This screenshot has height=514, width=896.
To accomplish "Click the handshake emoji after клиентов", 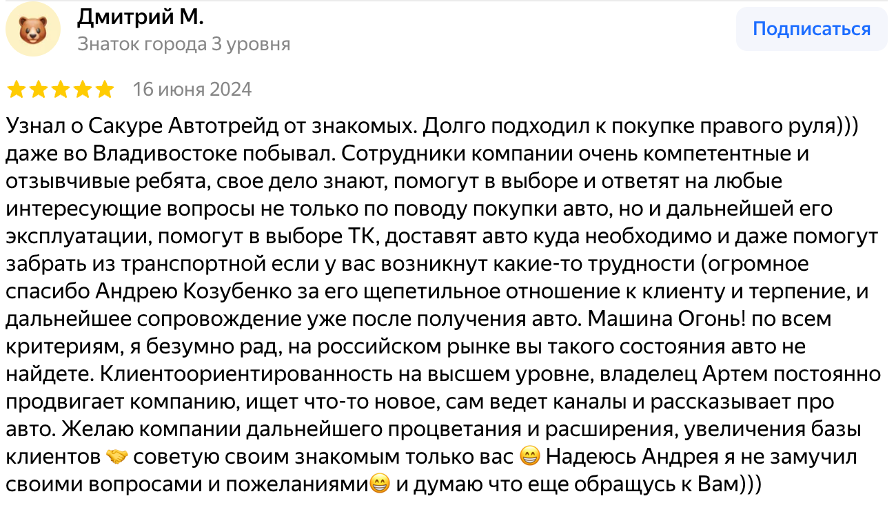I will point(116,456).
